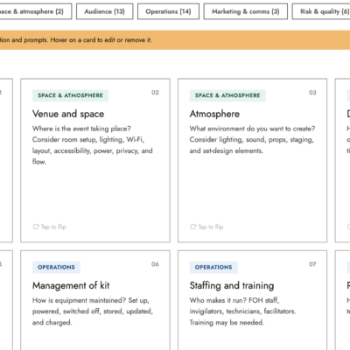Select Risk & quality (6) filter

(321, 11)
